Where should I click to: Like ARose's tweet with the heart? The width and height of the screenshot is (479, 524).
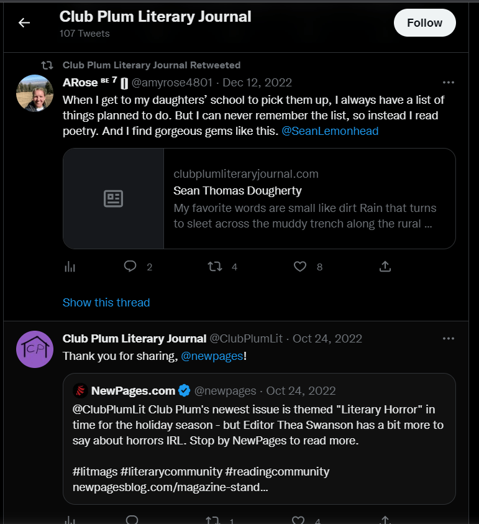(x=299, y=266)
